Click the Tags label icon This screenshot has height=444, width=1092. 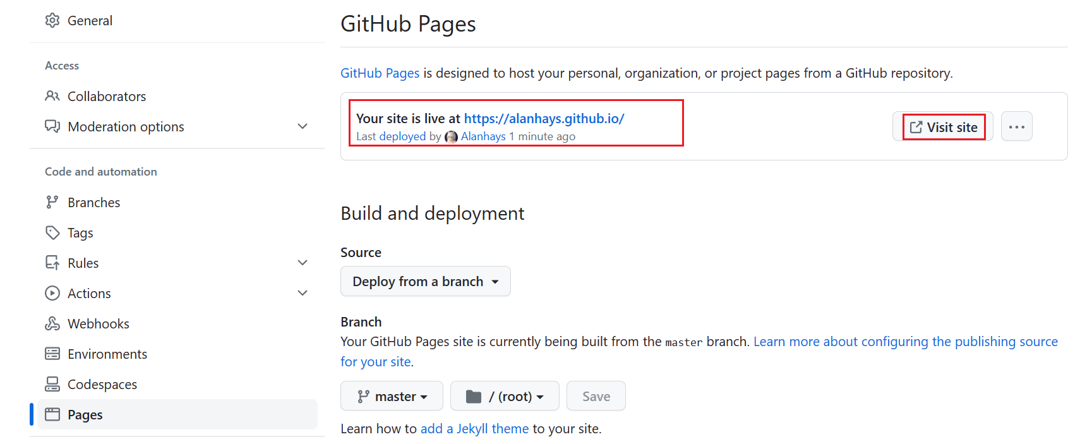52,232
